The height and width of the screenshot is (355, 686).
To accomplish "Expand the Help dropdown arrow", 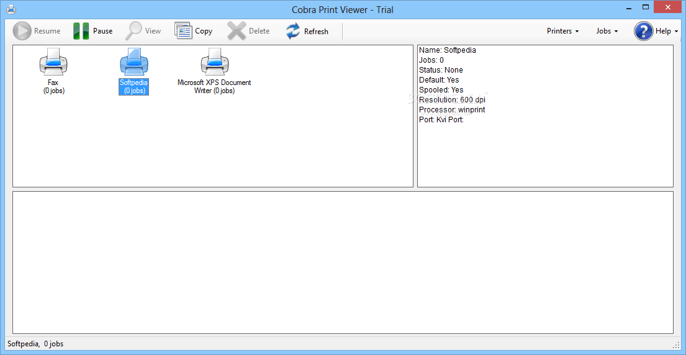I will coord(676,32).
